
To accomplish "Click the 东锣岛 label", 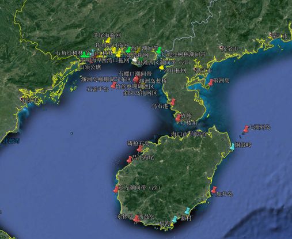I will point(126,217).
